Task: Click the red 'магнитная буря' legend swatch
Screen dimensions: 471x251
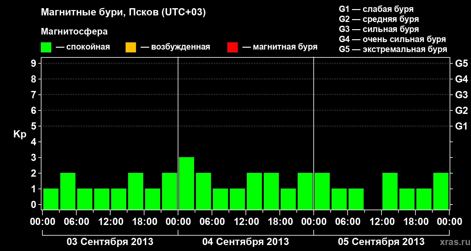Action: 232,47
